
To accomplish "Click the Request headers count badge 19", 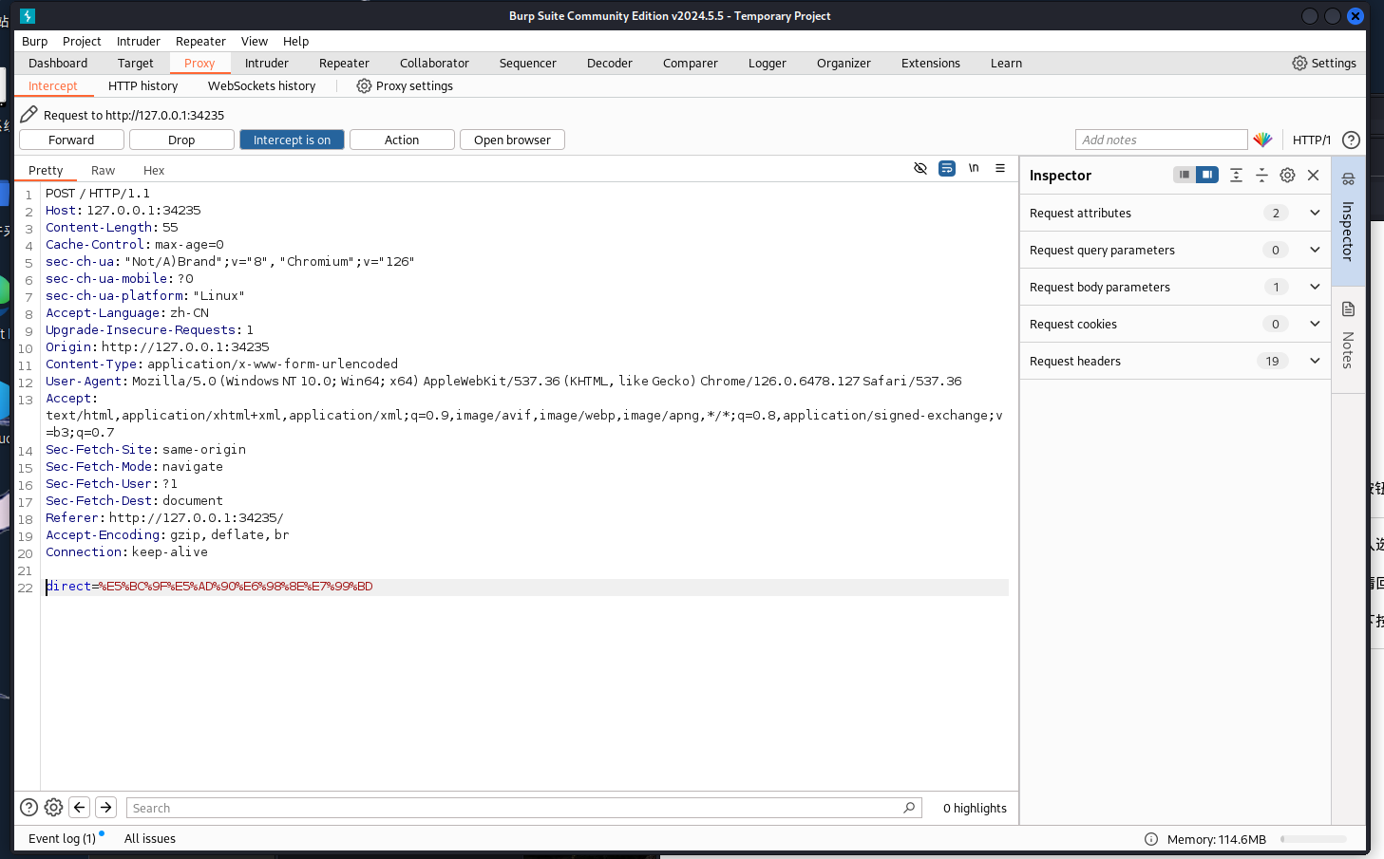I will (1272, 361).
